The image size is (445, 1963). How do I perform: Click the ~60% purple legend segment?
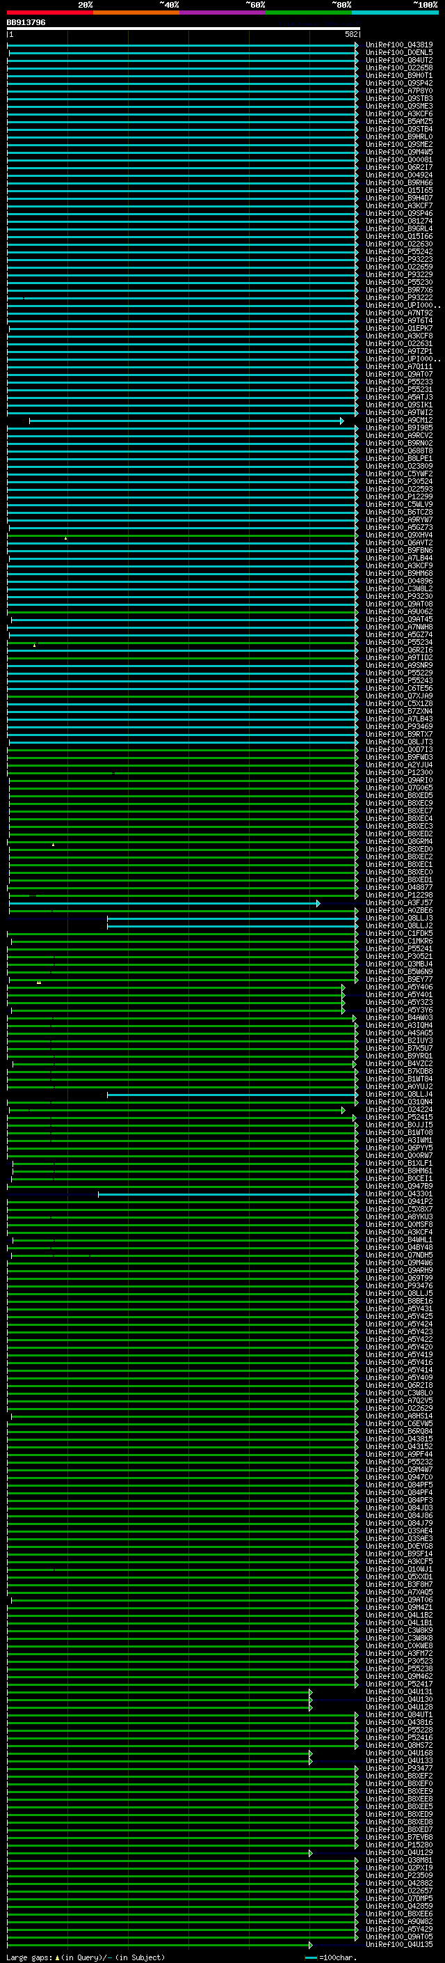(x=223, y=13)
